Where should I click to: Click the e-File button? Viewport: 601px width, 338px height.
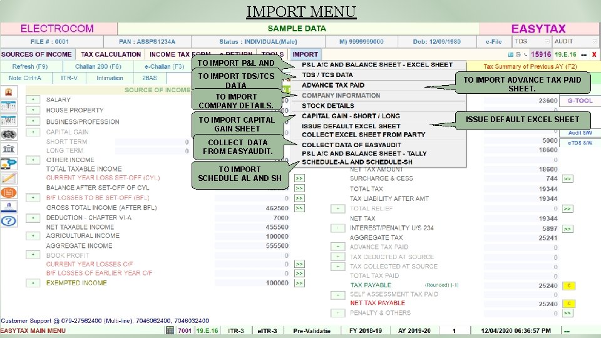(494, 41)
